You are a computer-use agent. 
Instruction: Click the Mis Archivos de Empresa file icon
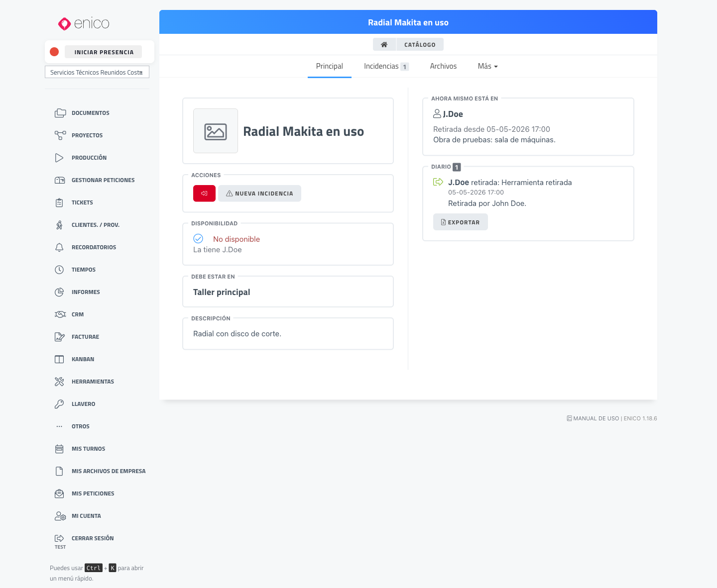pos(59,471)
